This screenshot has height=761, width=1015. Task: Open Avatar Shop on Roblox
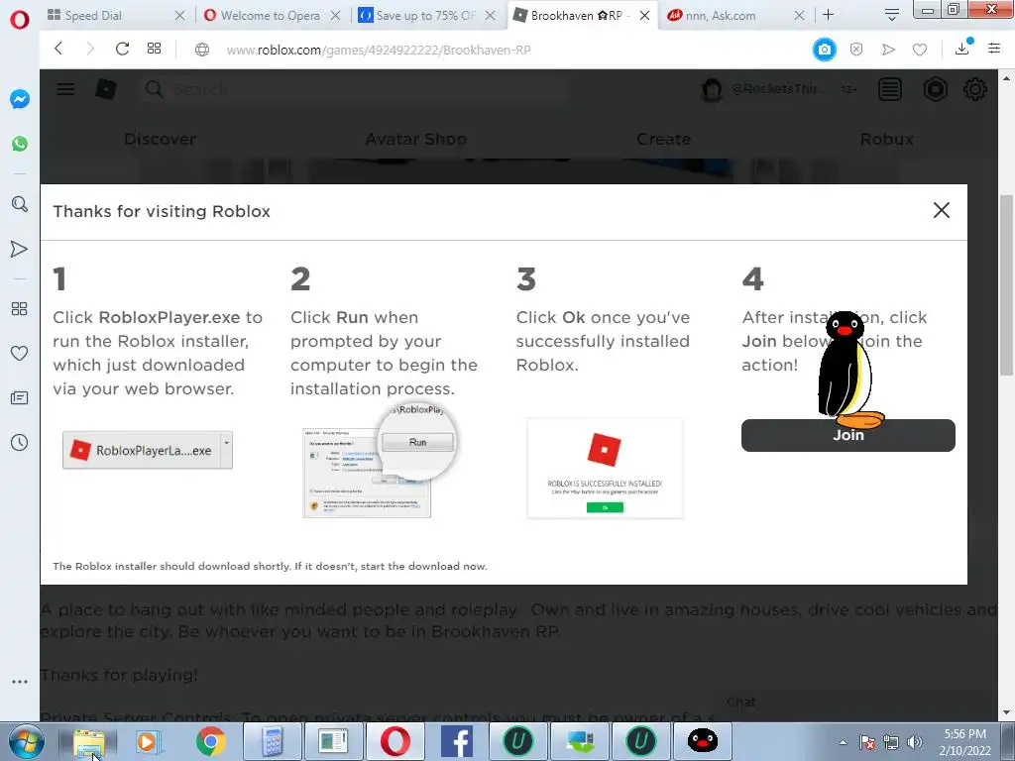point(416,139)
